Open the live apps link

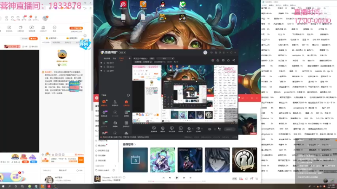(x=72, y=38)
